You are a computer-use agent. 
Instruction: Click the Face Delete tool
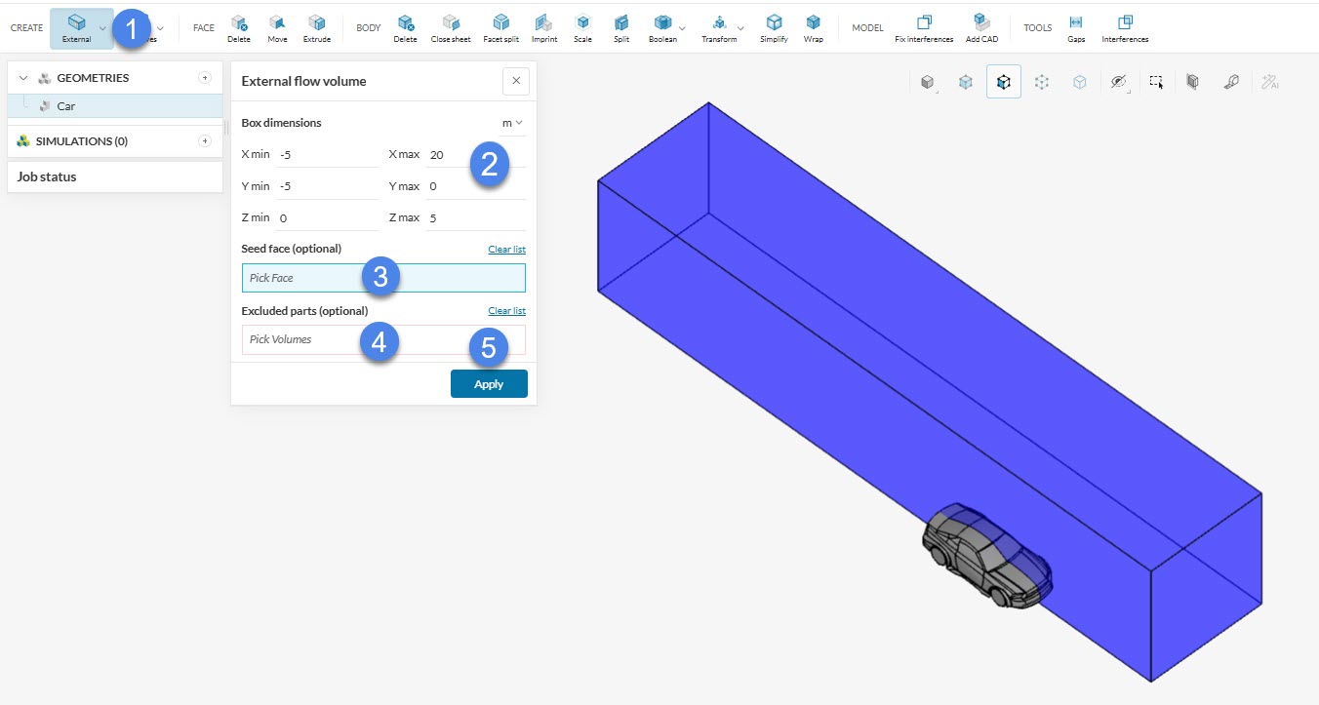(239, 28)
